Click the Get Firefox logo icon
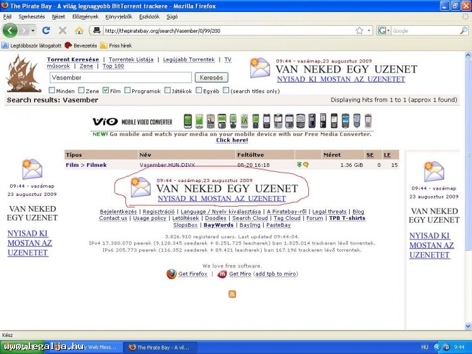The height and width of the screenshot is (354, 472). tap(171, 274)
